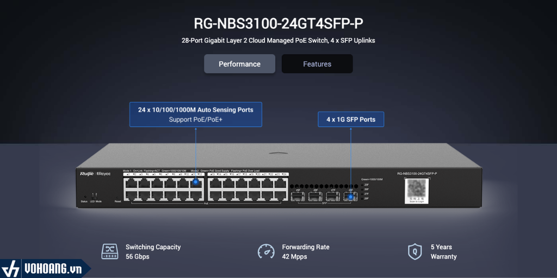Click the "24 x 10/100/1000M Auto Sensing Ports" callout

point(196,115)
